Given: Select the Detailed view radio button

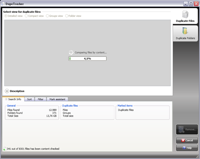Looking at the screenshot, I should pyautogui.click(x=6, y=16).
